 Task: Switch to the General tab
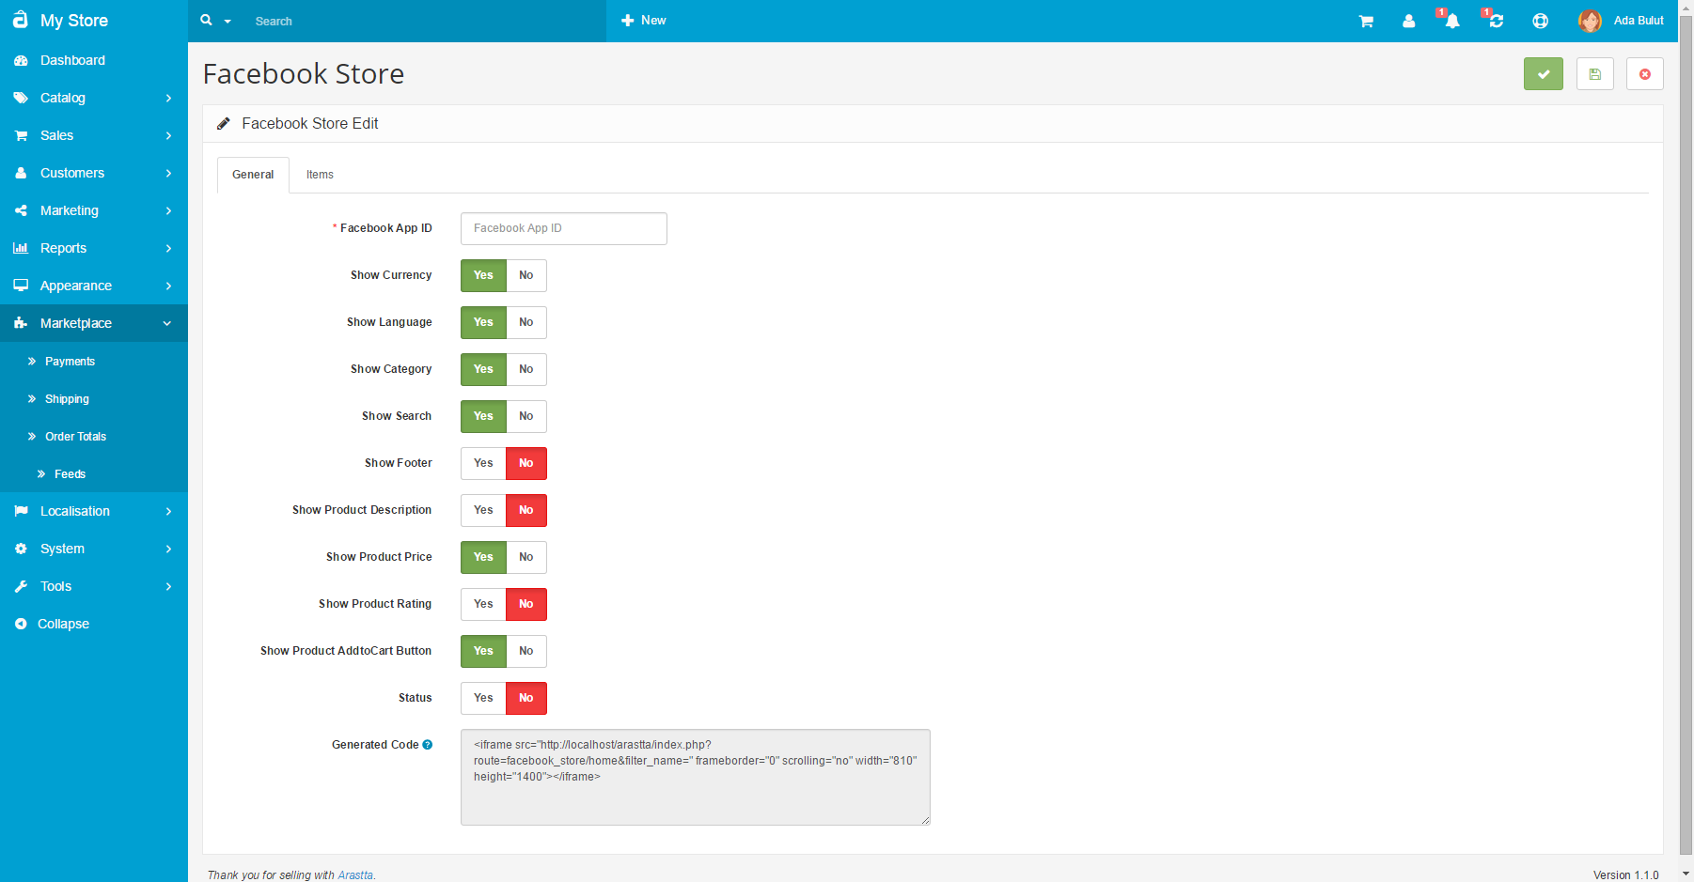(253, 175)
